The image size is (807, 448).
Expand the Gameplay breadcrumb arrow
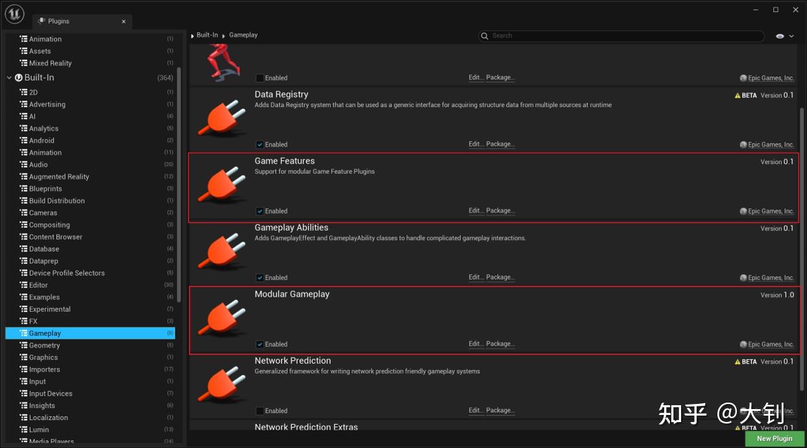(224, 36)
